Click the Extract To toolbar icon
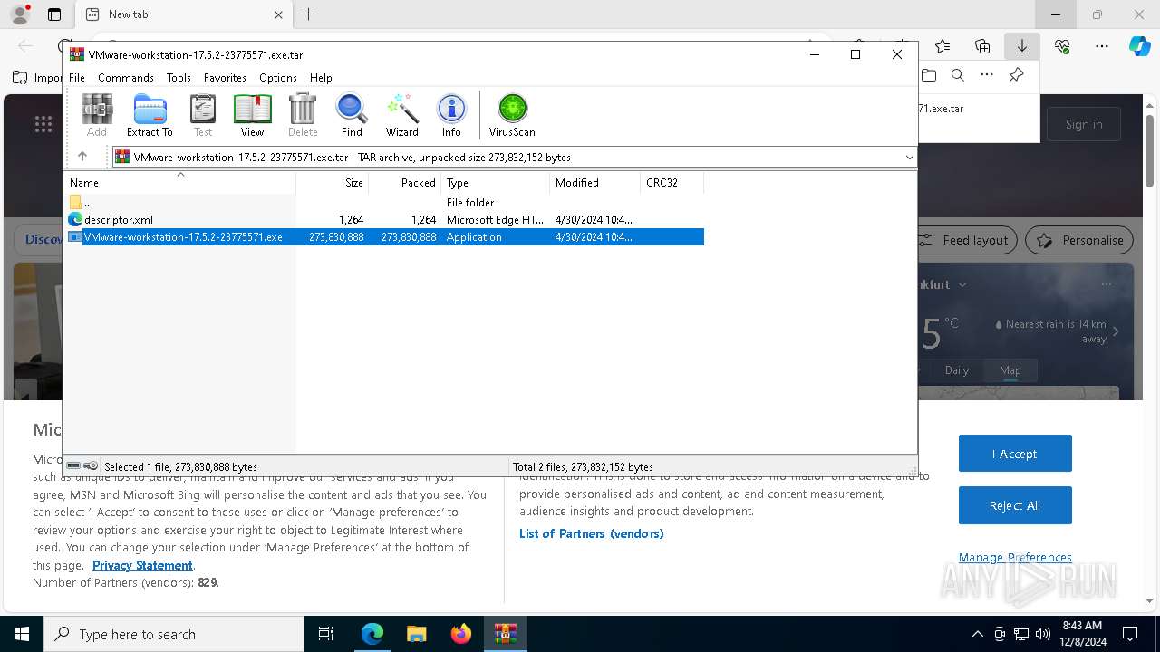 tap(150, 115)
